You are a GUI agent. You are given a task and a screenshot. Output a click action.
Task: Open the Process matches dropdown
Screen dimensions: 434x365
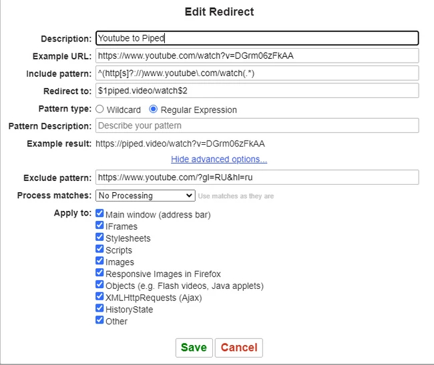[145, 196]
